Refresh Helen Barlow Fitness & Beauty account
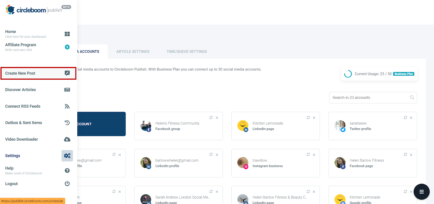 click(308, 192)
